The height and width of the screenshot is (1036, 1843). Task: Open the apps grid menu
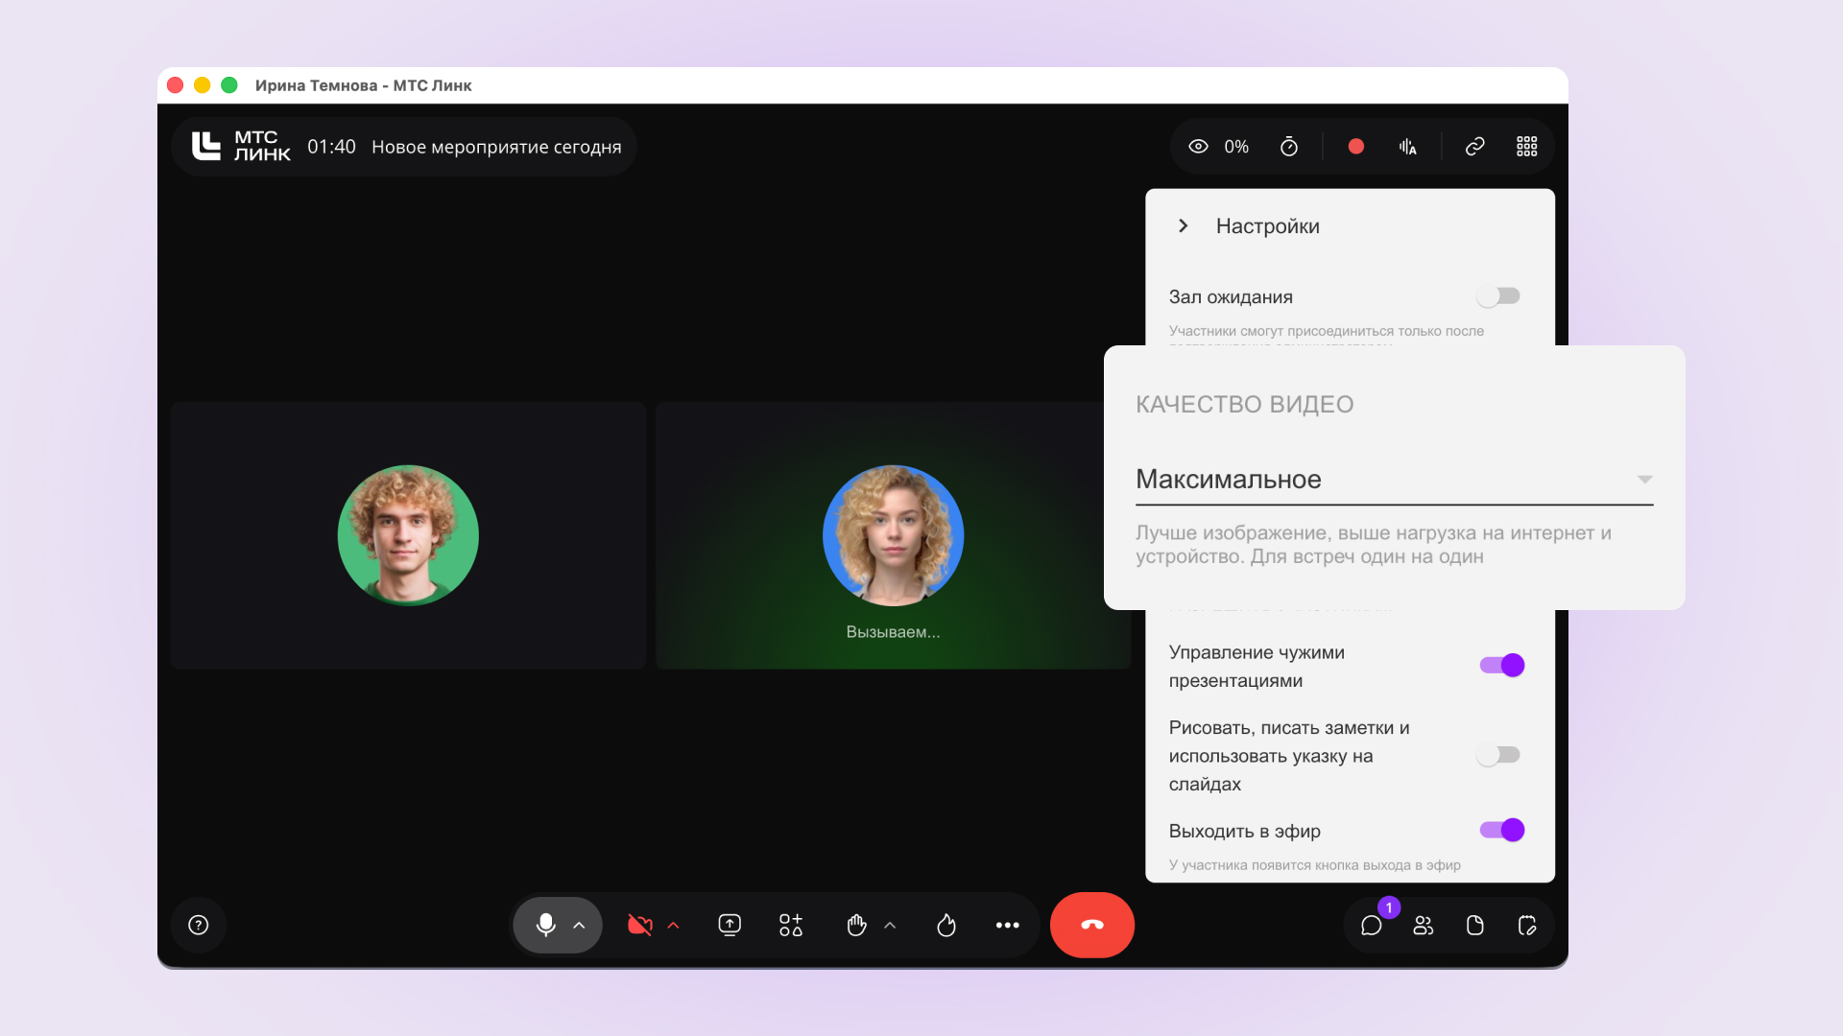[x=1527, y=147]
